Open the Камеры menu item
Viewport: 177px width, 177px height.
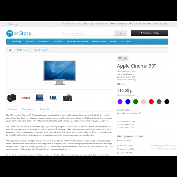(113, 42)
